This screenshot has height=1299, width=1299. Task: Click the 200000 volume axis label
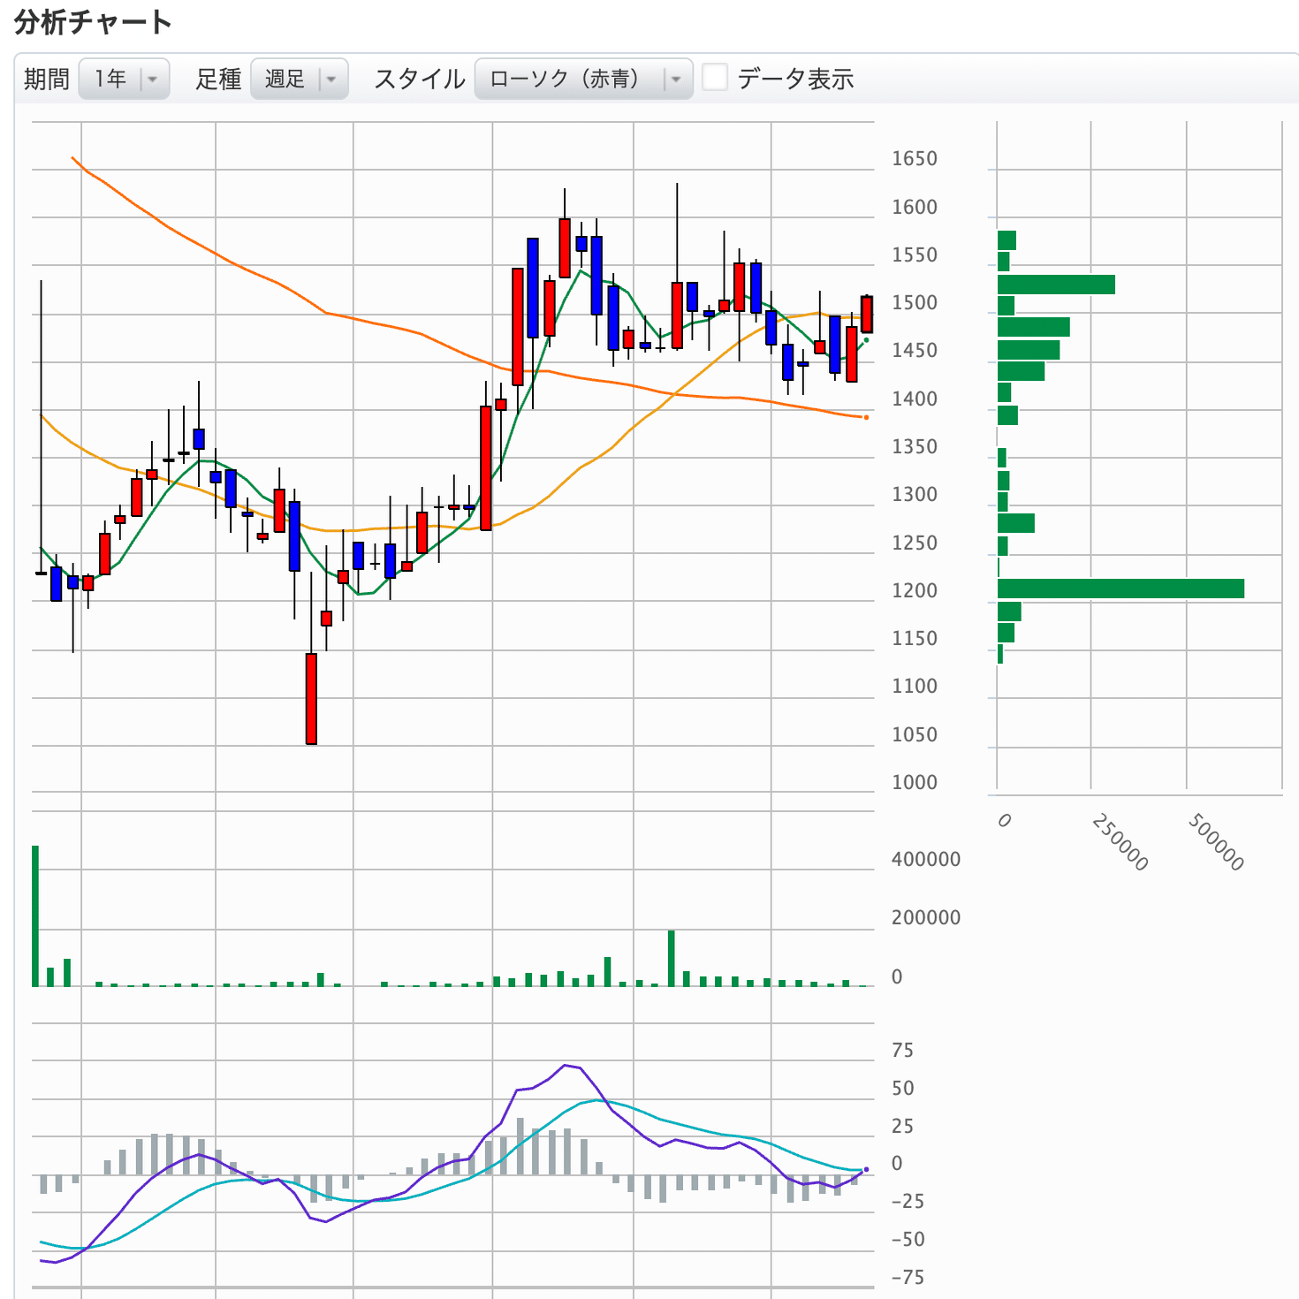tap(925, 918)
